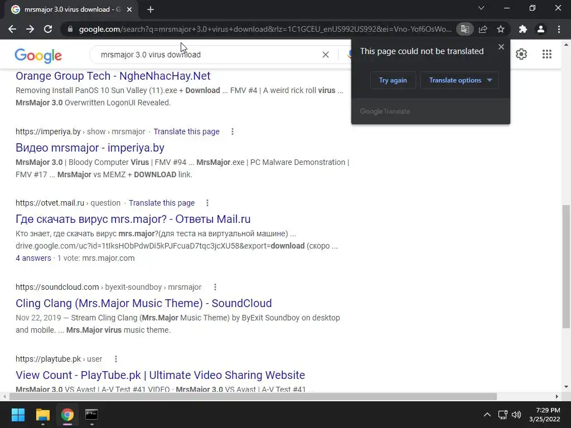This screenshot has width=571, height=428.
Task: Dismiss the translation failed popup
Action: click(x=501, y=47)
